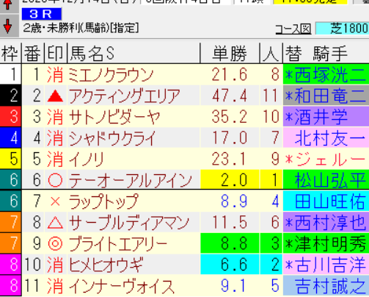This screenshot has height=297, width=369.
Task: Open jockey 酒井学 cell
Action: tap(326, 117)
